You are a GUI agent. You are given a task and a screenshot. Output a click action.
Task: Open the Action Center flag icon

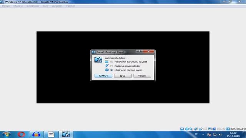[209, 135]
